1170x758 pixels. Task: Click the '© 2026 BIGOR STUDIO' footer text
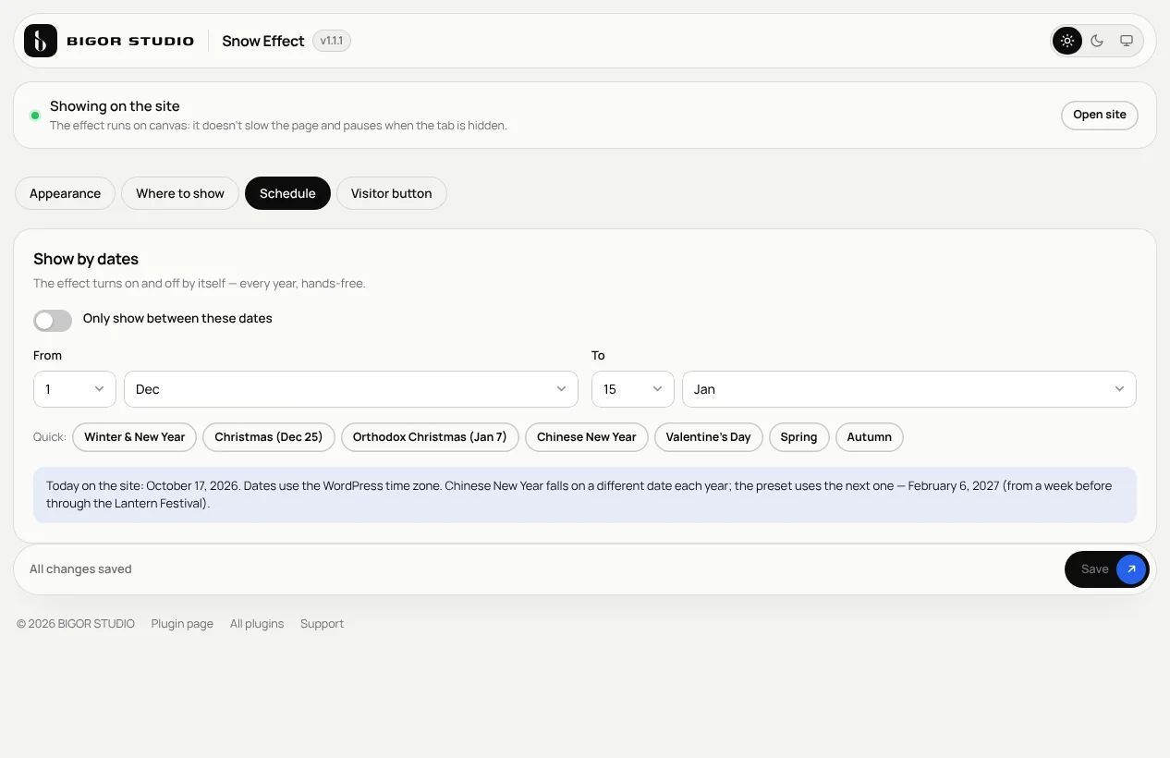(76, 624)
